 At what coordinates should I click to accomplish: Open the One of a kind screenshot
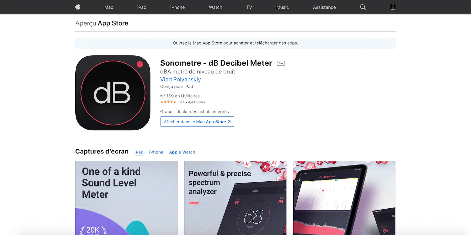[126, 198]
